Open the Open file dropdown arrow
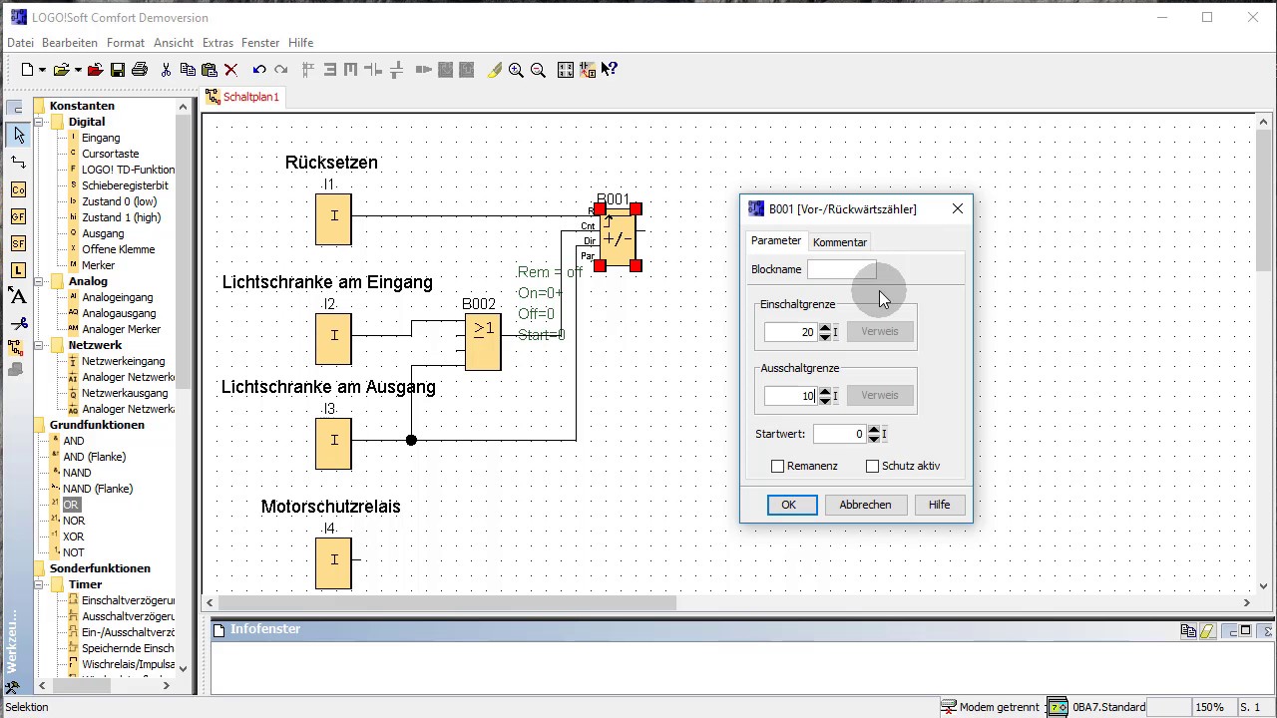The image size is (1277, 718). pos(78,70)
